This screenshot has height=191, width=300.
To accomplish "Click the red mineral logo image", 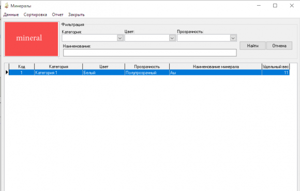I will (32, 39).
